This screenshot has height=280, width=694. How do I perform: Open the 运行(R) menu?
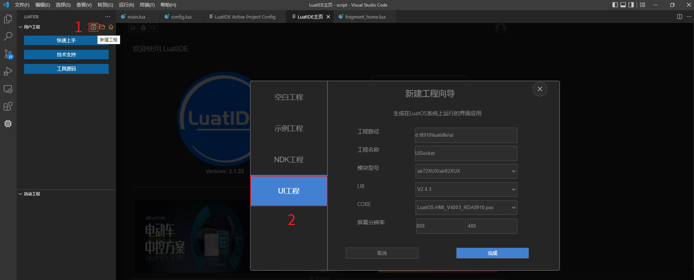(126, 5)
